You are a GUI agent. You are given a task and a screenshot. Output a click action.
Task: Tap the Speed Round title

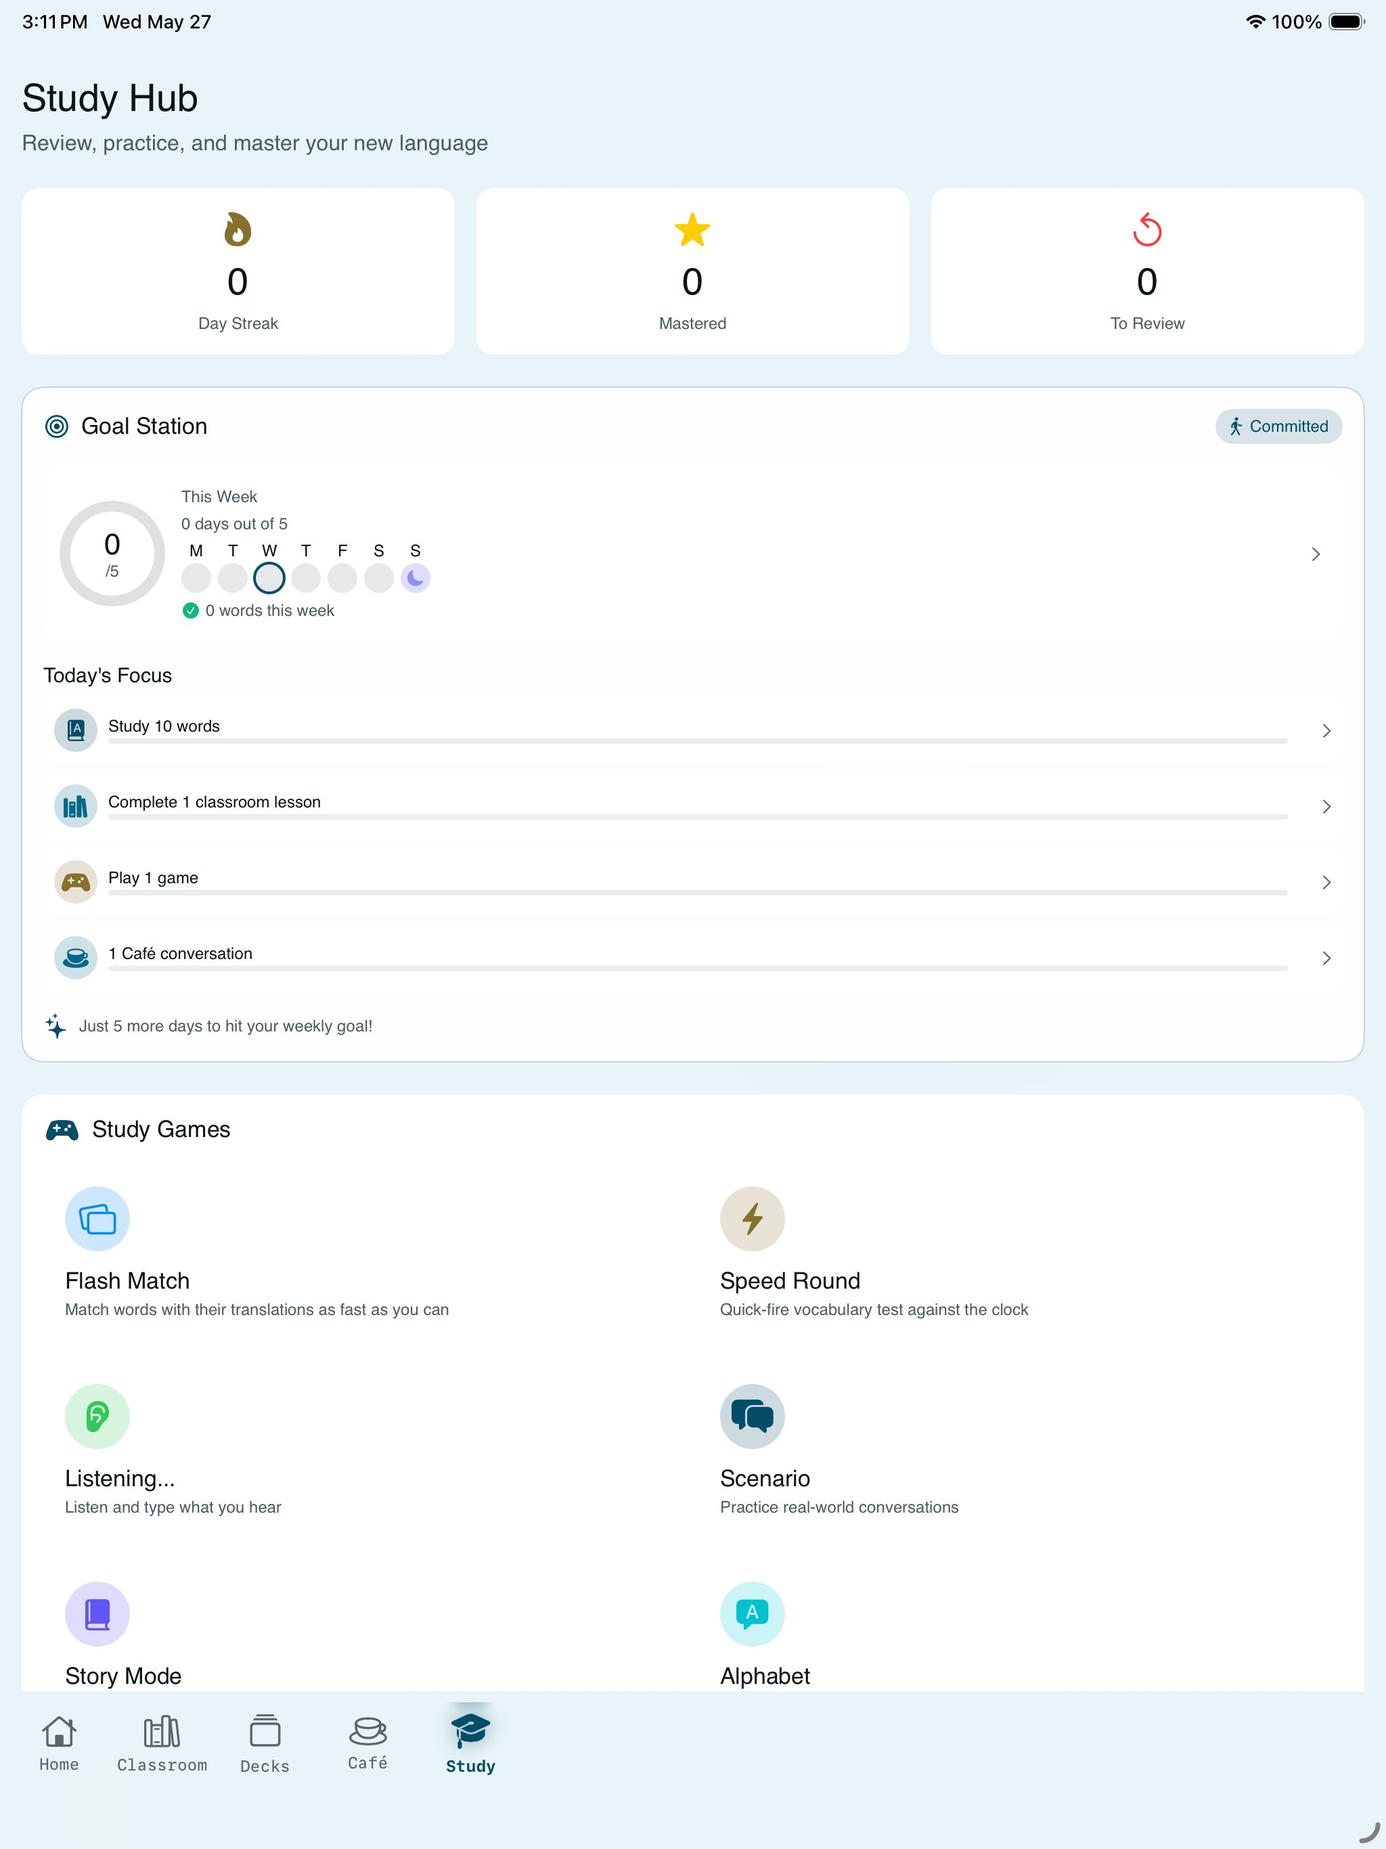pyautogui.click(x=790, y=1280)
